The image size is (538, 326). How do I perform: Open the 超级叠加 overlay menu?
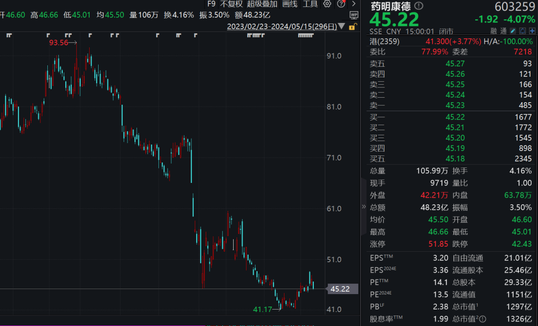262,4
